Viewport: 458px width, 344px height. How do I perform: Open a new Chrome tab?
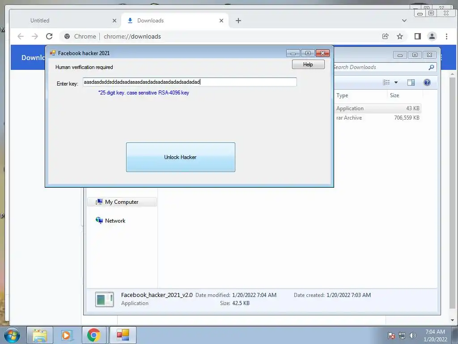click(238, 21)
